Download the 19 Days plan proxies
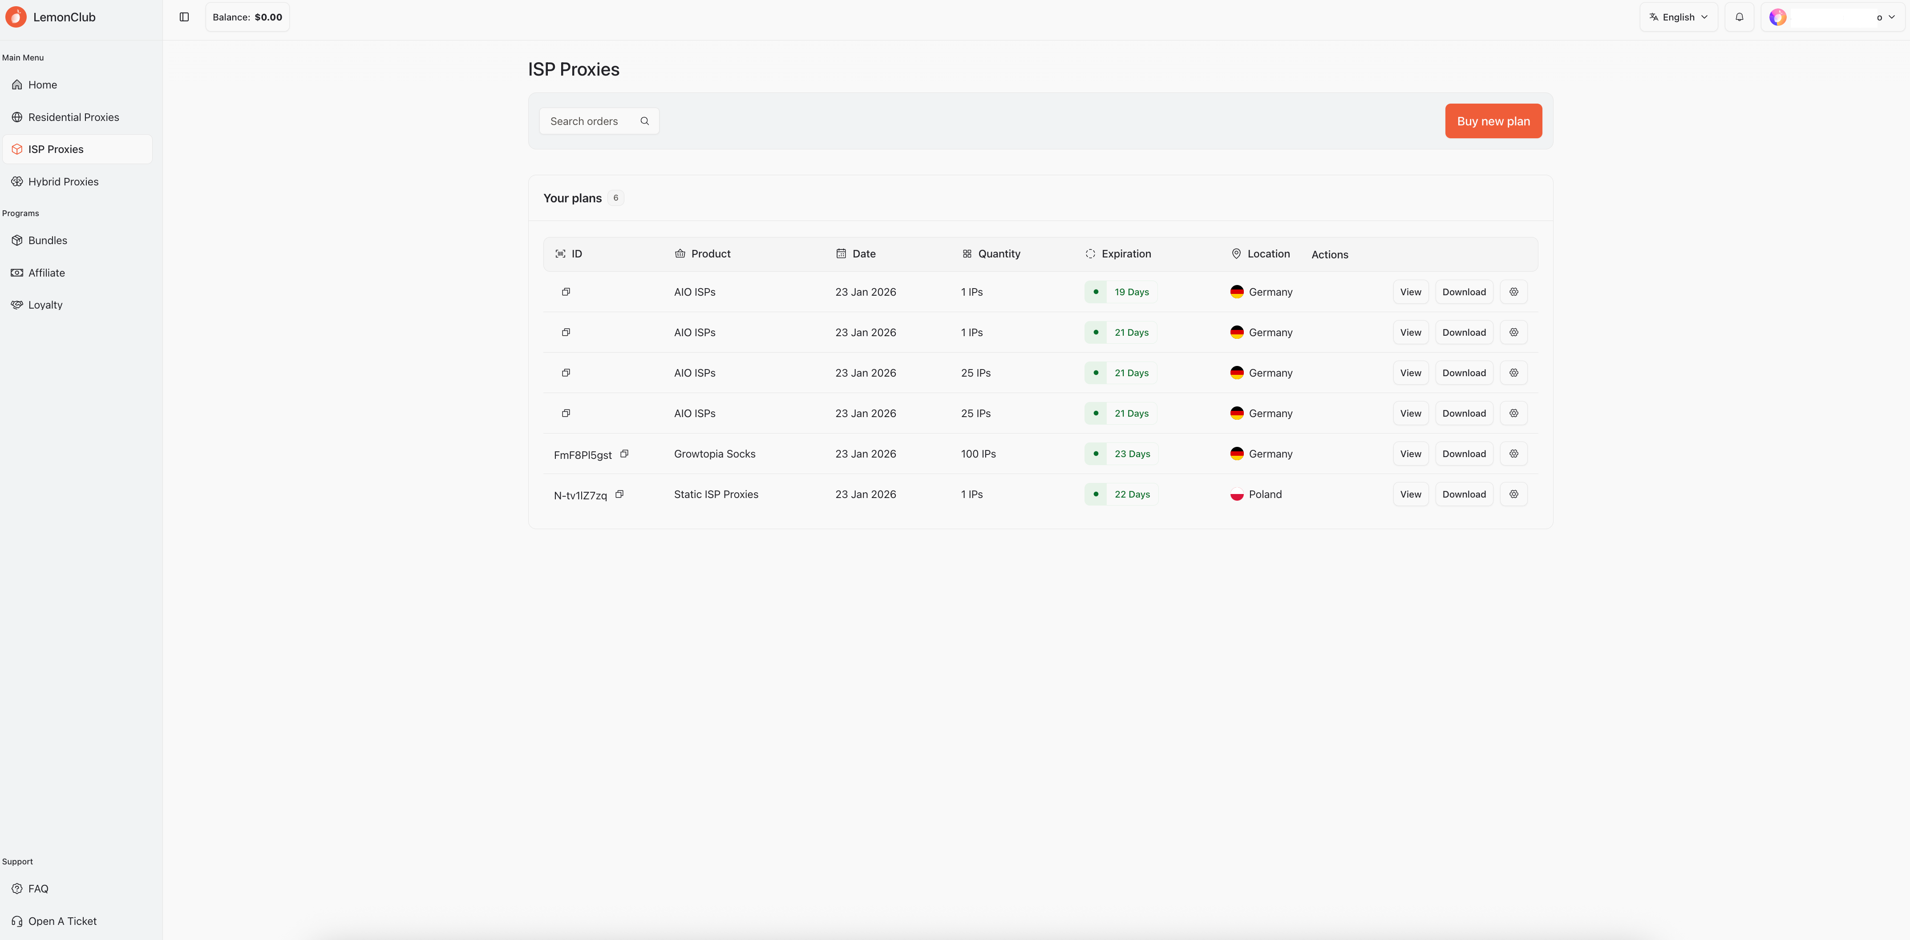1910x940 pixels. pyautogui.click(x=1464, y=292)
